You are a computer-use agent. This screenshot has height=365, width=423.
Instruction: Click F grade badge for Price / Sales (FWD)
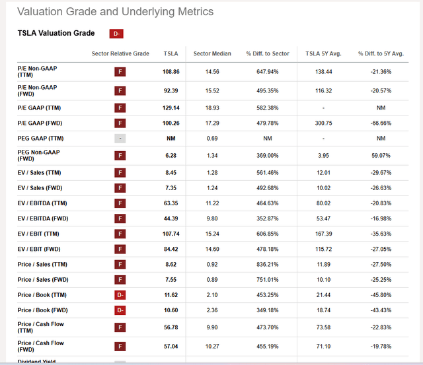[120, 280]
